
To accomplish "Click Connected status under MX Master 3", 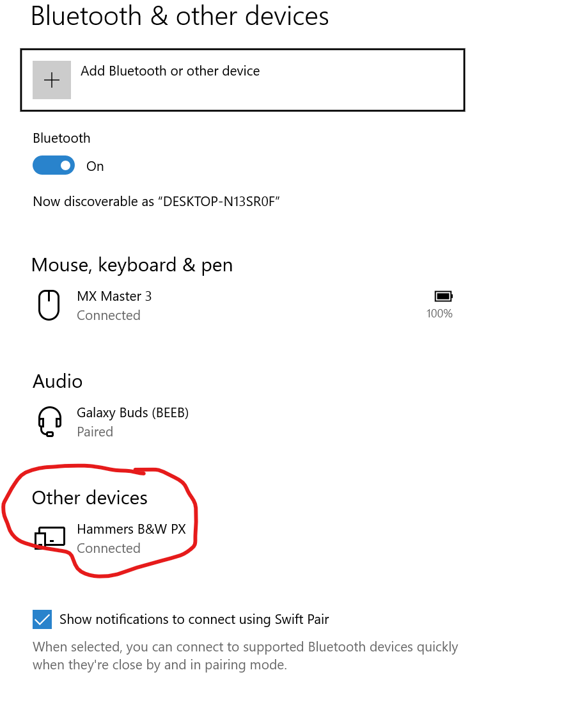I will click(109, 315).
